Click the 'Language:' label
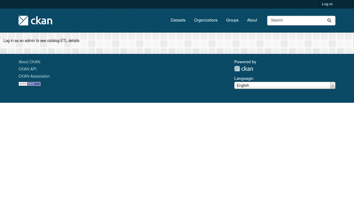Image resolution: width=354 pixels, height=221 pixels. [244, 79]
